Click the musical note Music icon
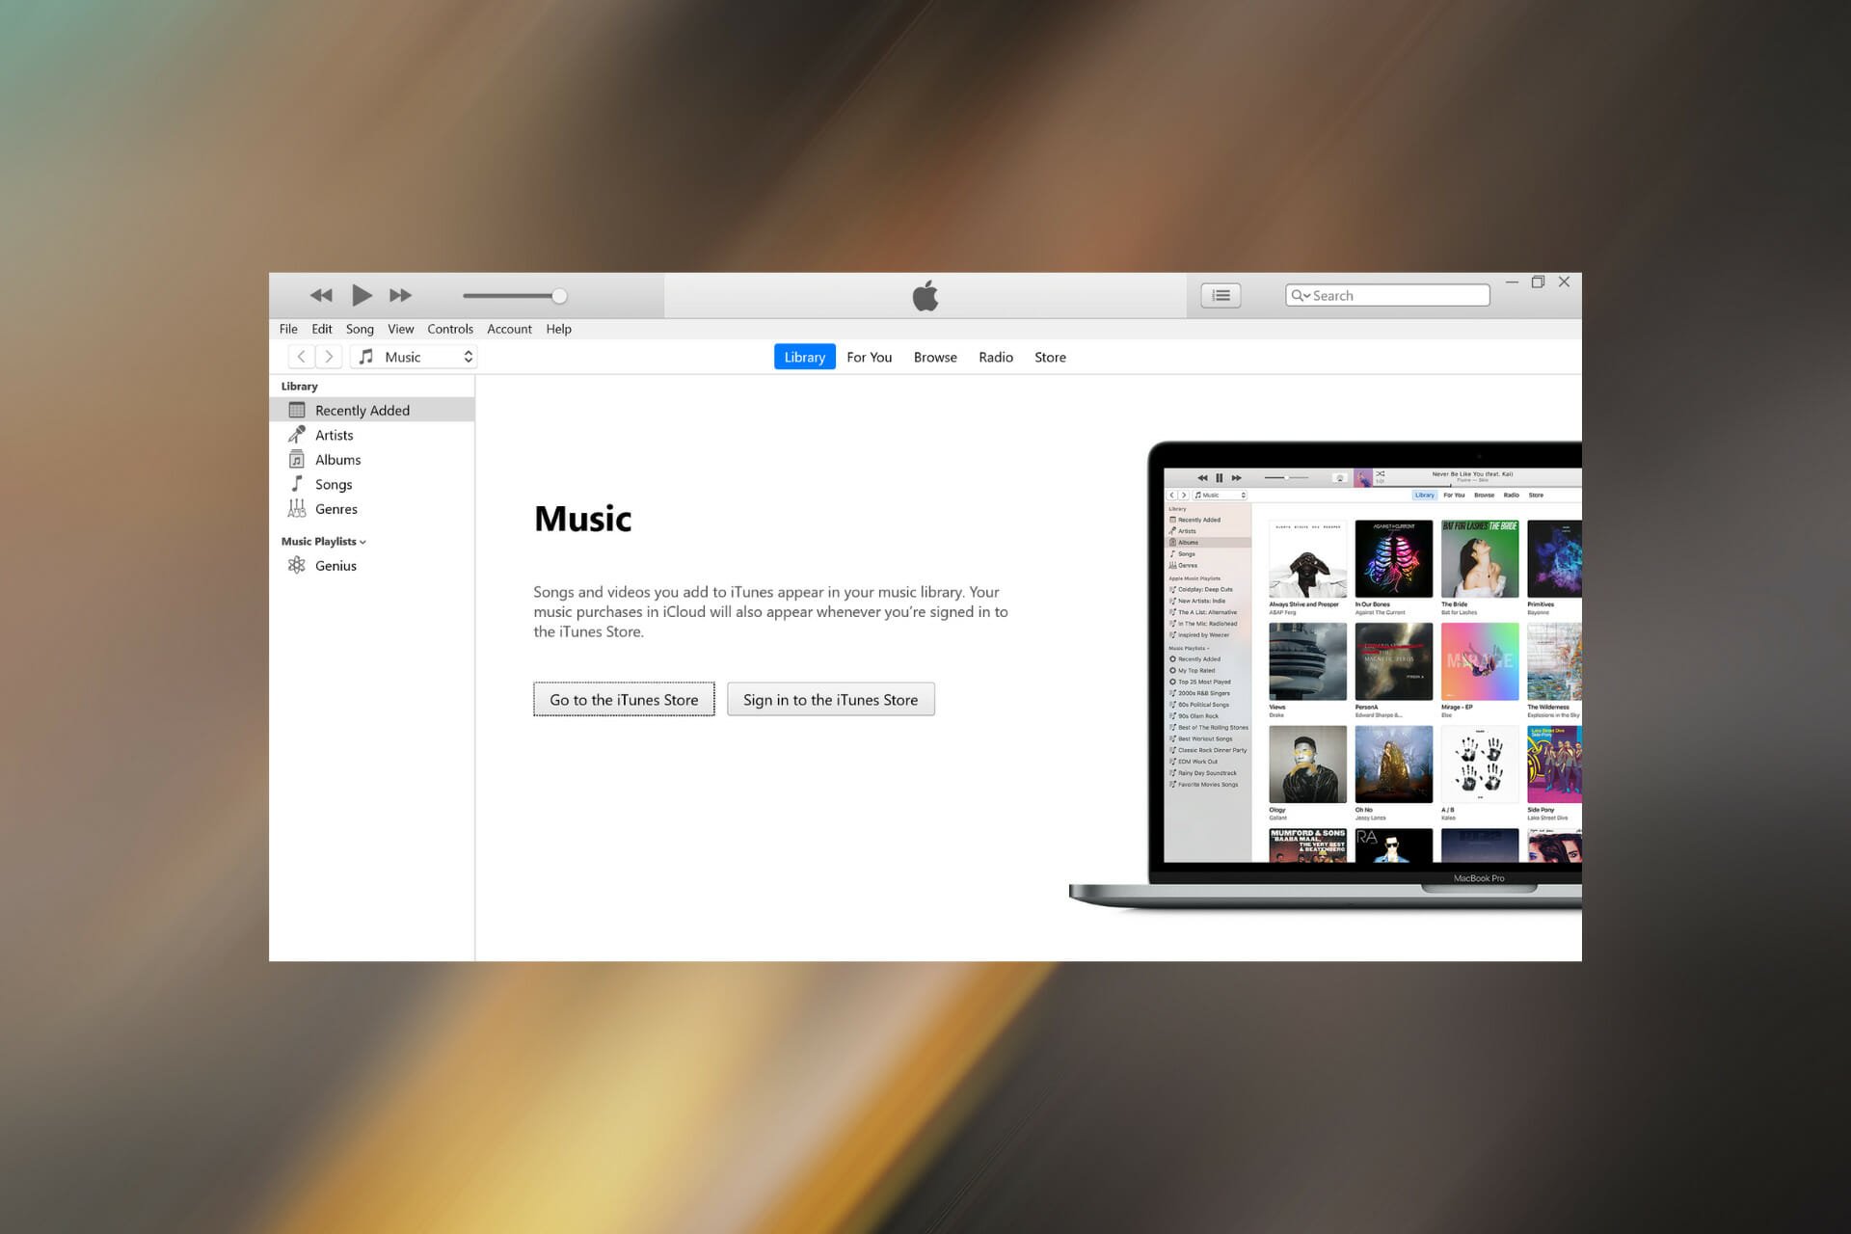 click(367, 356)
